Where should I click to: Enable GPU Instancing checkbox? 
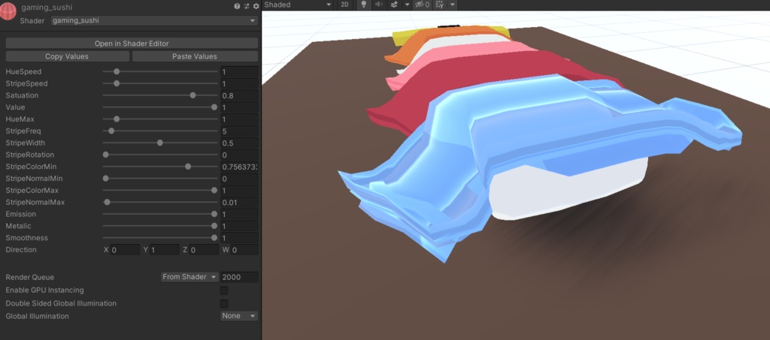[224, 290]
